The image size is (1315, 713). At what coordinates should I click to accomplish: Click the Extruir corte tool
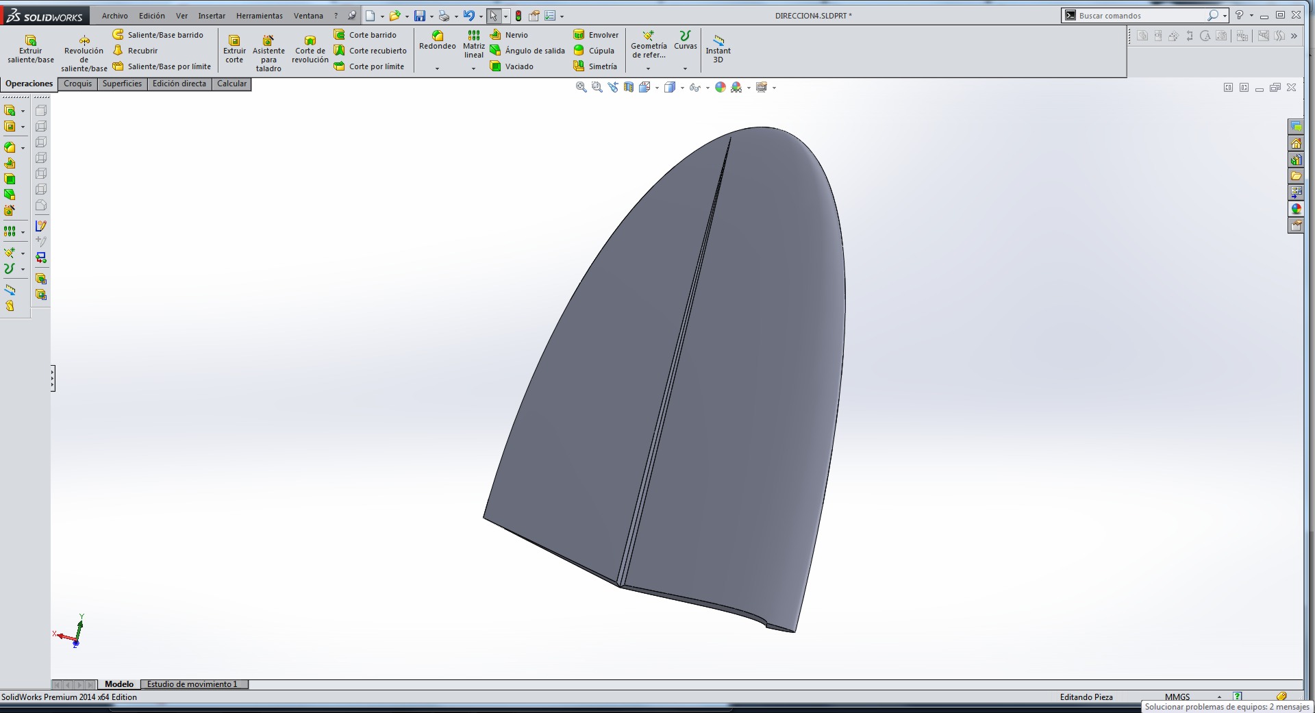click(x=234, y=49)
